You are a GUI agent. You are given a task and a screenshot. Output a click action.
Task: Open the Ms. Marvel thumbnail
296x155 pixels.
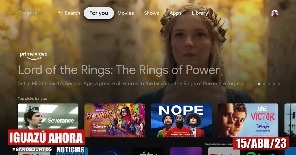115,120
